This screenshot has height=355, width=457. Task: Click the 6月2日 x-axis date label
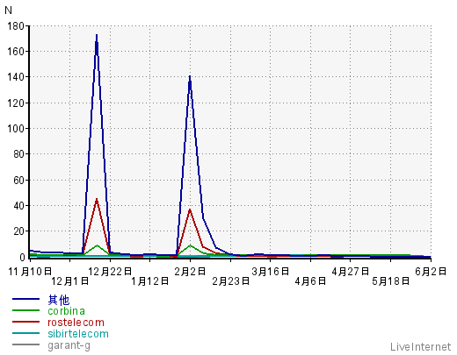point(431,272)
